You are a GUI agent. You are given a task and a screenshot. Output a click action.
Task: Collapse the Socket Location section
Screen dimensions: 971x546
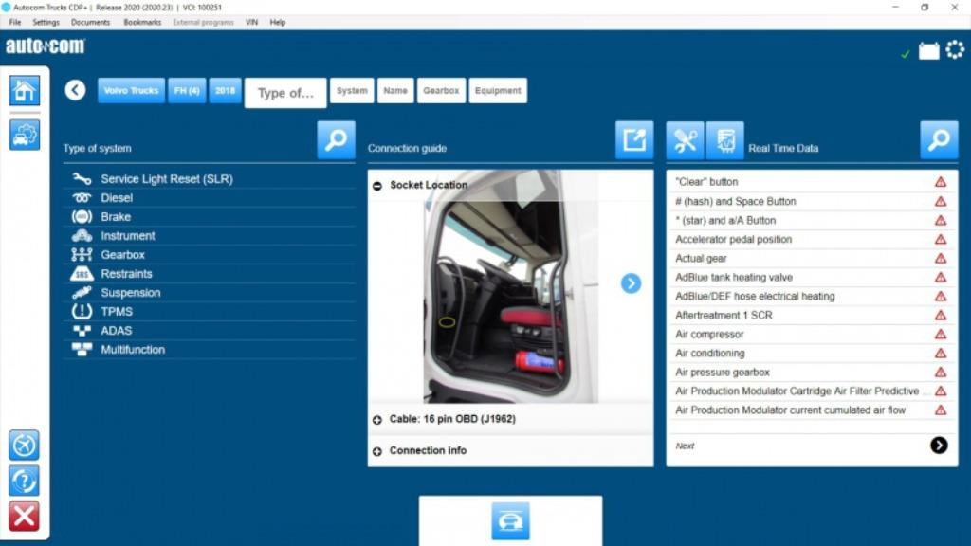coord(379,185)
